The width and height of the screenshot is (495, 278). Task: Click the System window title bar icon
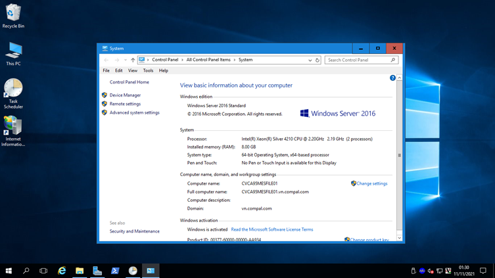tap(105, 48)
